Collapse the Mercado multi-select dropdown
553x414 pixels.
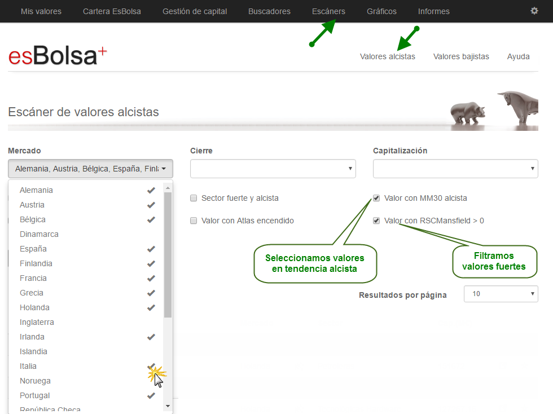[91, 169]
